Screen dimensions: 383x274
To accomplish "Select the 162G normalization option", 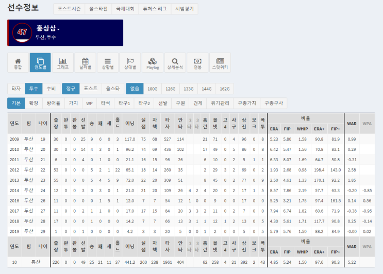I will coord(225,89).
